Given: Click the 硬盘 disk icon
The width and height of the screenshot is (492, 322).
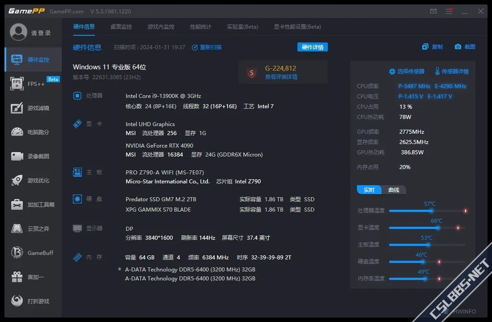Looking at the screenshot, I should 77,199.
